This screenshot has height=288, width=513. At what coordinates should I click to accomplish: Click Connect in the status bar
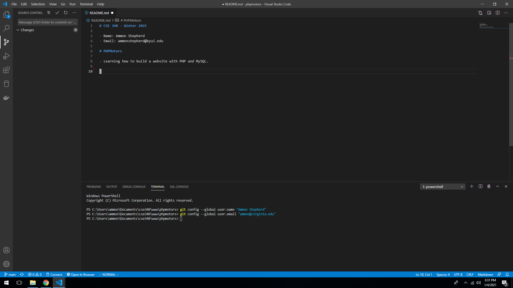[x=54, y=274]
